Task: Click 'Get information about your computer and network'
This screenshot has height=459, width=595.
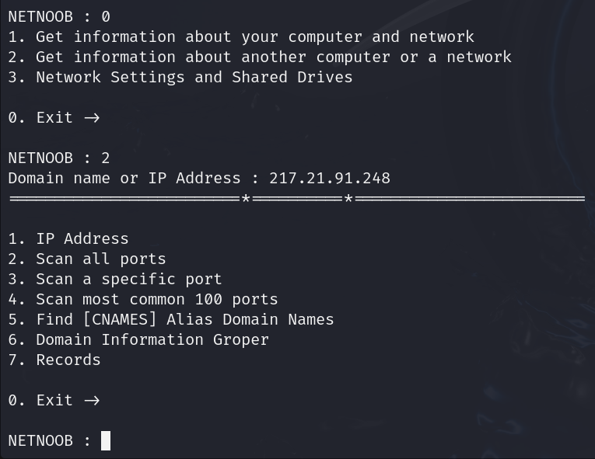Action: coord(241,37)
